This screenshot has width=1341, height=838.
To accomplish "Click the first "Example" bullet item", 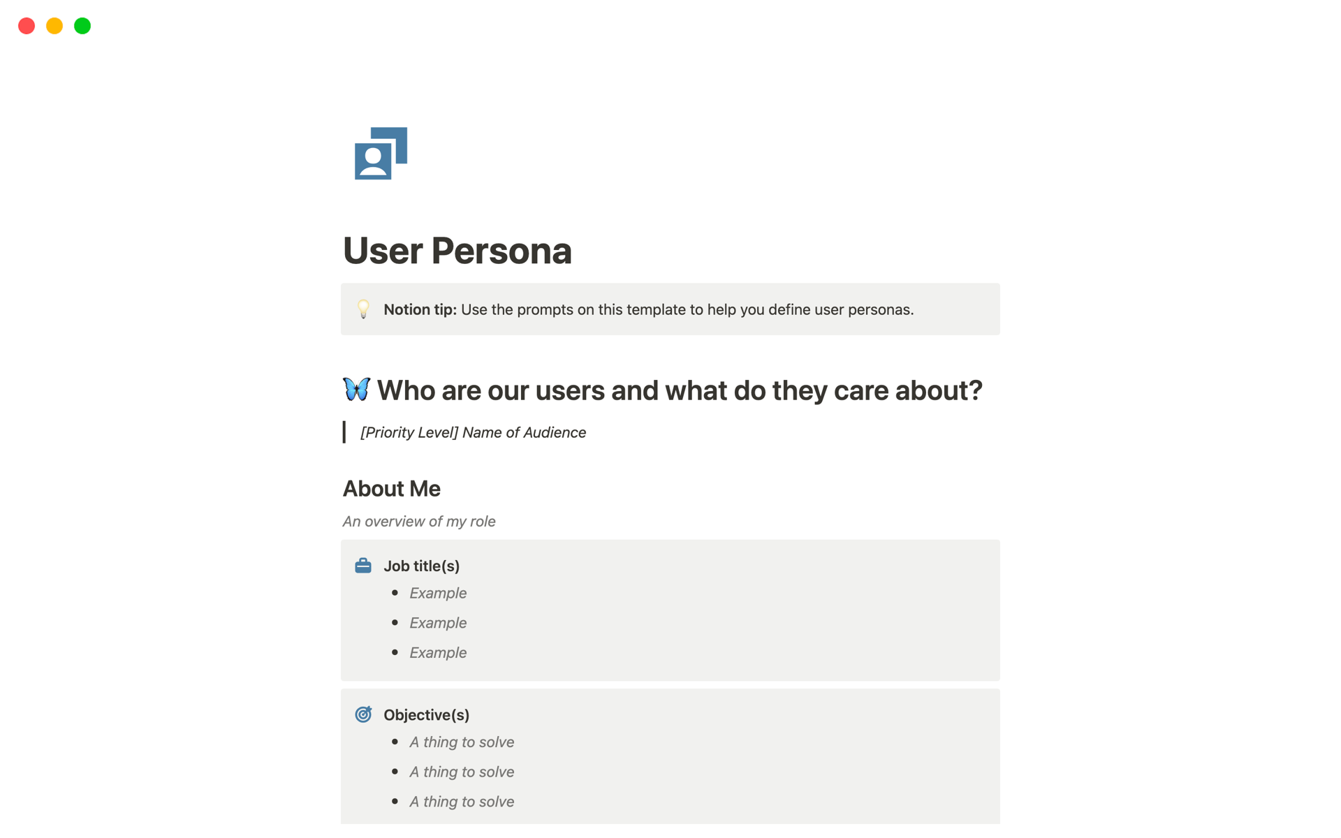I will [438, 593].
